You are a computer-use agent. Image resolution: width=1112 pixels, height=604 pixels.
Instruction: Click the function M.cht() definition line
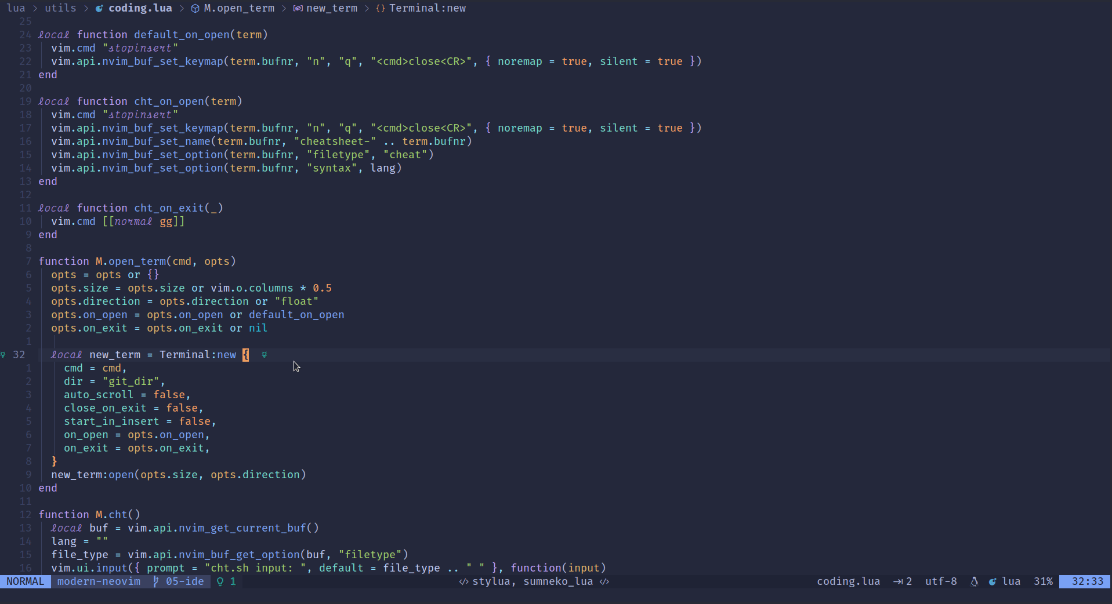point(89,515)
